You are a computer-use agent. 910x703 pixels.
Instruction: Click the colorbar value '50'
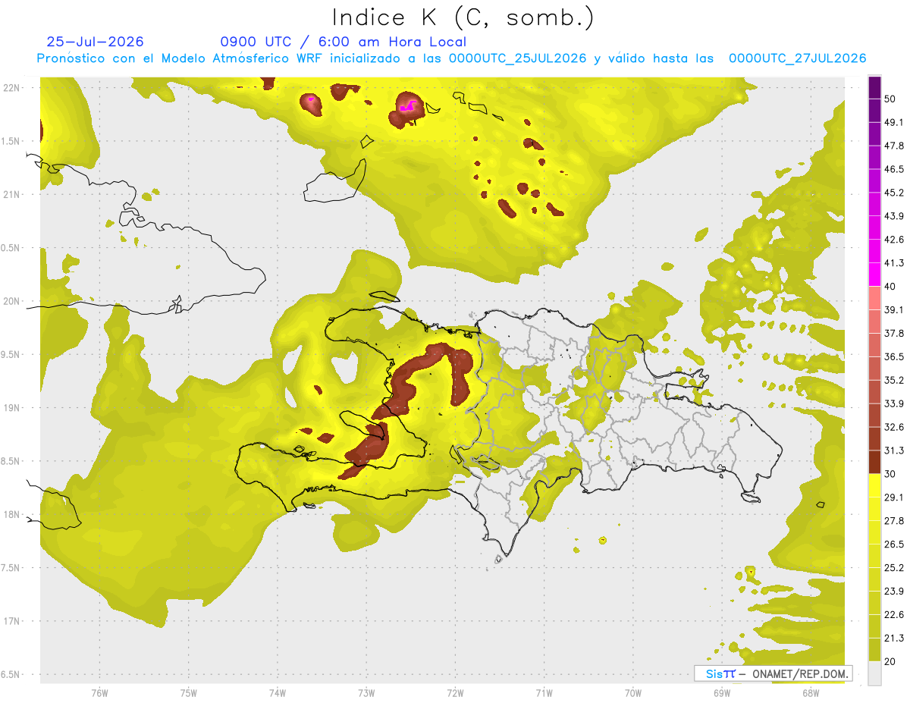tap(890, 99)
